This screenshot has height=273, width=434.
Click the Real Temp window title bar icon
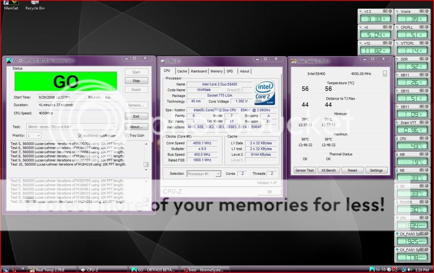293,61
